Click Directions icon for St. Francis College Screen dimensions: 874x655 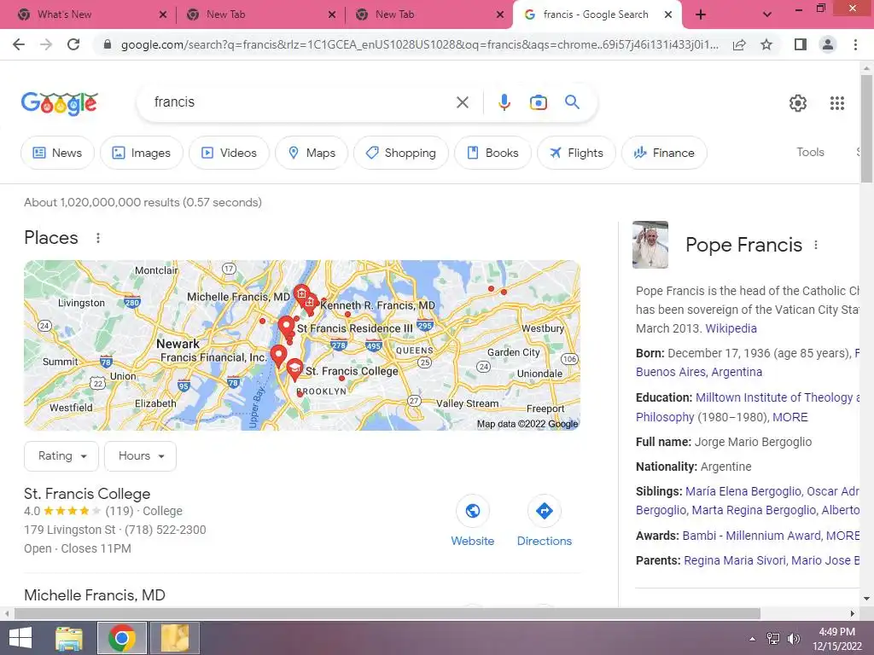[544, 511]
